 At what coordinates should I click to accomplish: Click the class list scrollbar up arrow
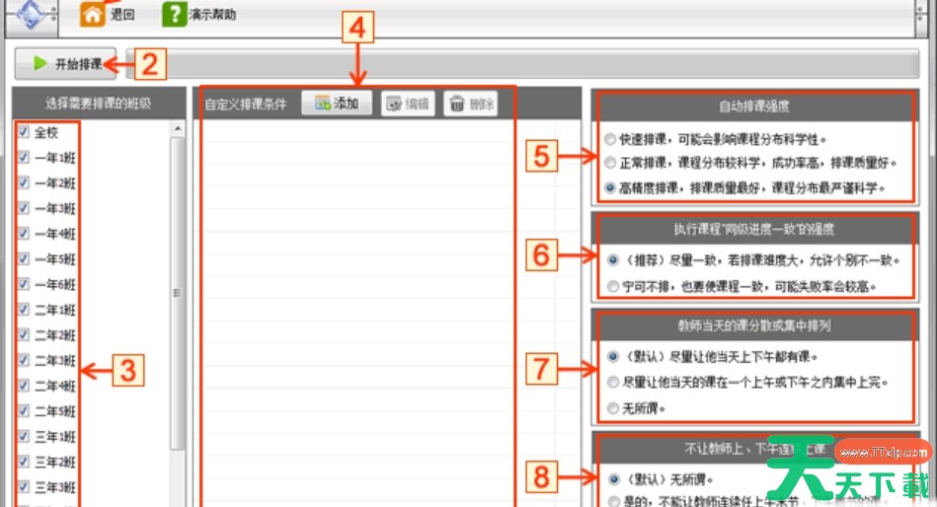click(x=178, y=130)
